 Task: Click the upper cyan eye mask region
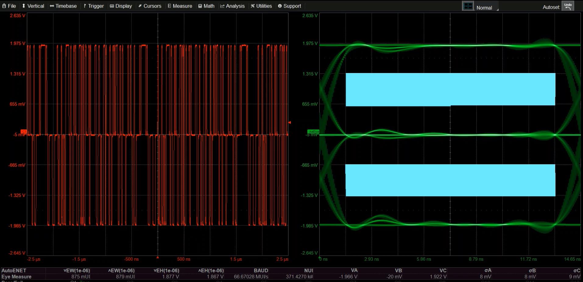click(450, 89)
